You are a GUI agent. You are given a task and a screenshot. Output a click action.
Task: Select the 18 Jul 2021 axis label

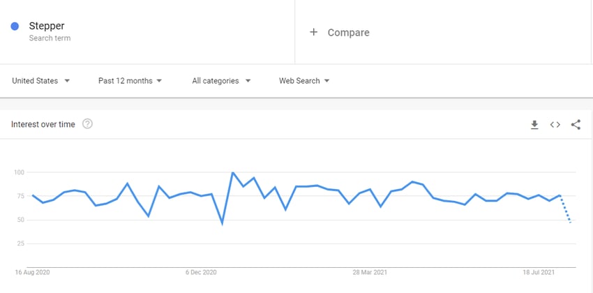pyautogui.click(x=539, y=272)
